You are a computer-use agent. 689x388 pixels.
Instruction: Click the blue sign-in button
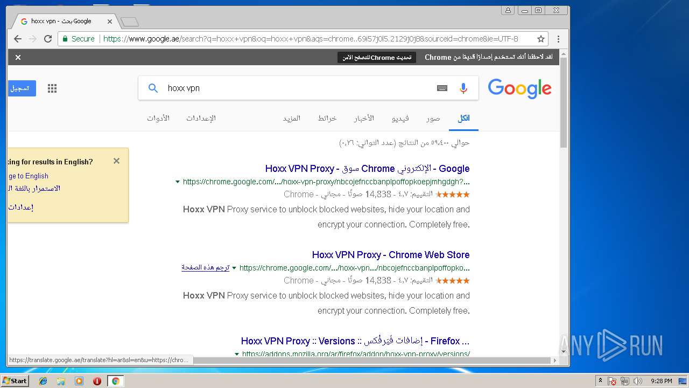pyautogui.click(x=22, y=88)
